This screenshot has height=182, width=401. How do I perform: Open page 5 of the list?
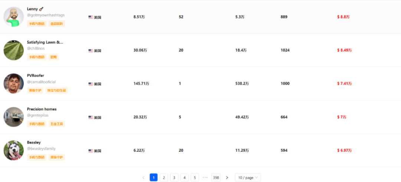[x=195, y=178]
